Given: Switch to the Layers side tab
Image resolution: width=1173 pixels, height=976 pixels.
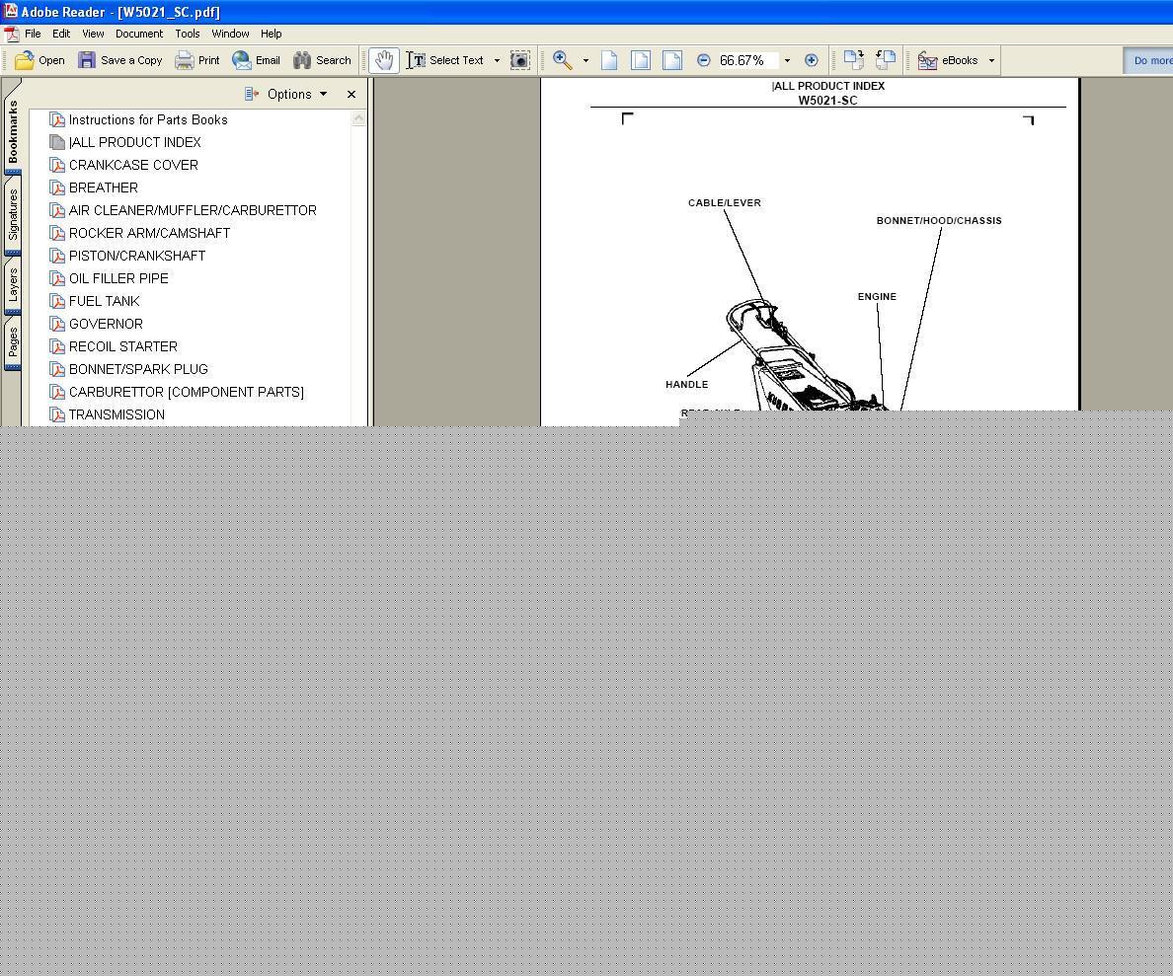Looking at the screenshot, I should [x=13, y=285].
